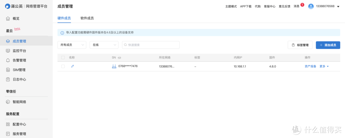Click the 零信任 sidebar section heading
The height and width of the screenshot is (138, 345).
(x=11, y=92)
